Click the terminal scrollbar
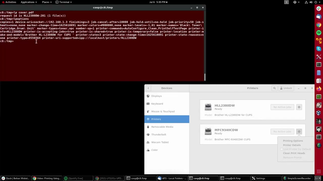 pos(205,77)
